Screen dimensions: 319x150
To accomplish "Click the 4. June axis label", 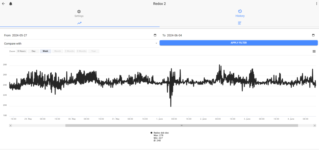I will [x=291, y=119].
